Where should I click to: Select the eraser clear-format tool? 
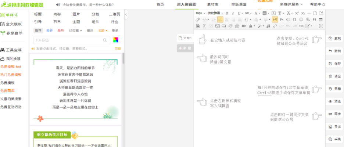point(198,19)
